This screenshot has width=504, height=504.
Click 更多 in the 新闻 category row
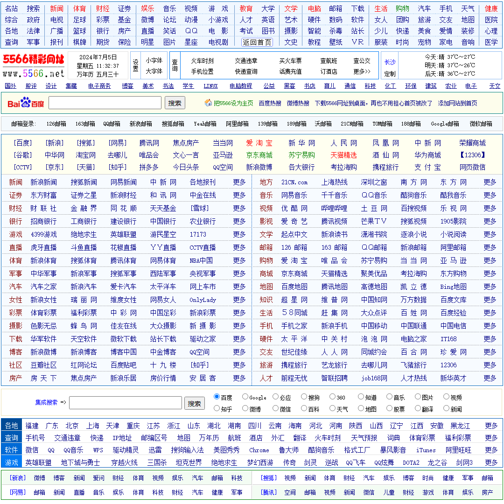tap(239, 182)
